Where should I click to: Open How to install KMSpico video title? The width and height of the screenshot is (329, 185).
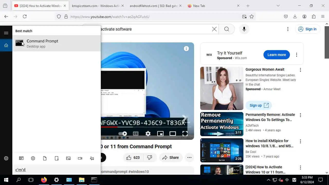(270, 143)
